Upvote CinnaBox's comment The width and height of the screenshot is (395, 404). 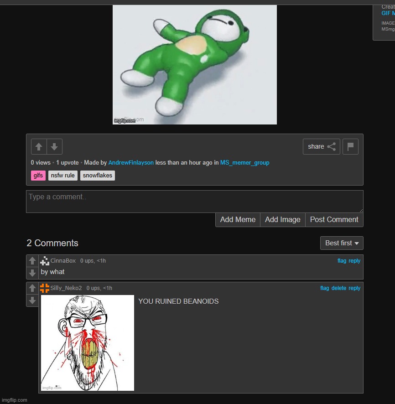(32, 261)
